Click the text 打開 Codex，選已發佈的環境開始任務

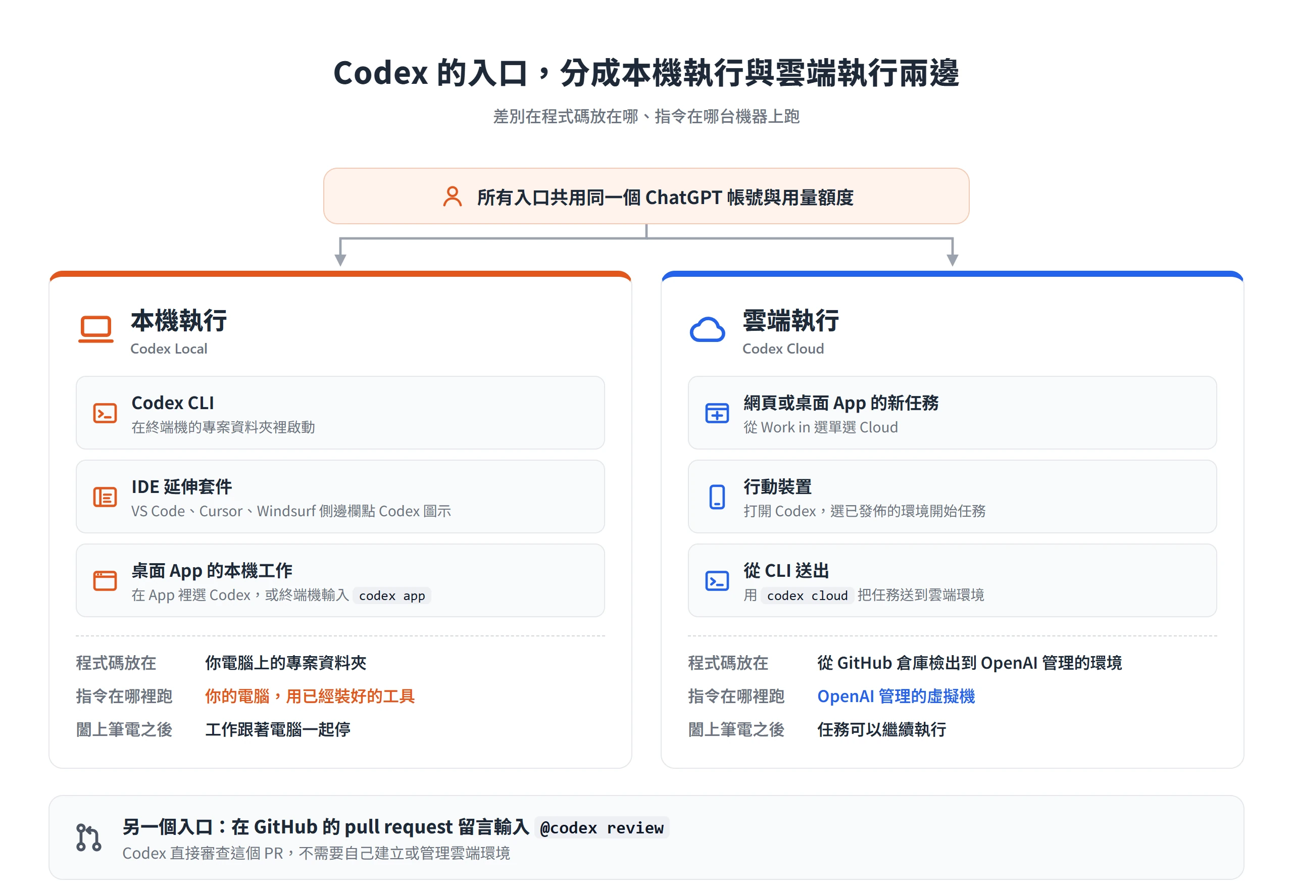point(864,511)
